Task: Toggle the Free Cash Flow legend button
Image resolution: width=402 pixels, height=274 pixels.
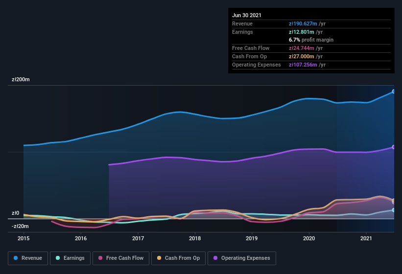Action: click(x=121, y=258)
